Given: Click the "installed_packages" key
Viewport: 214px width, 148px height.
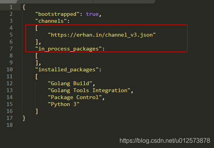Looking at the screenshot, I should click(x=67, y=70).
